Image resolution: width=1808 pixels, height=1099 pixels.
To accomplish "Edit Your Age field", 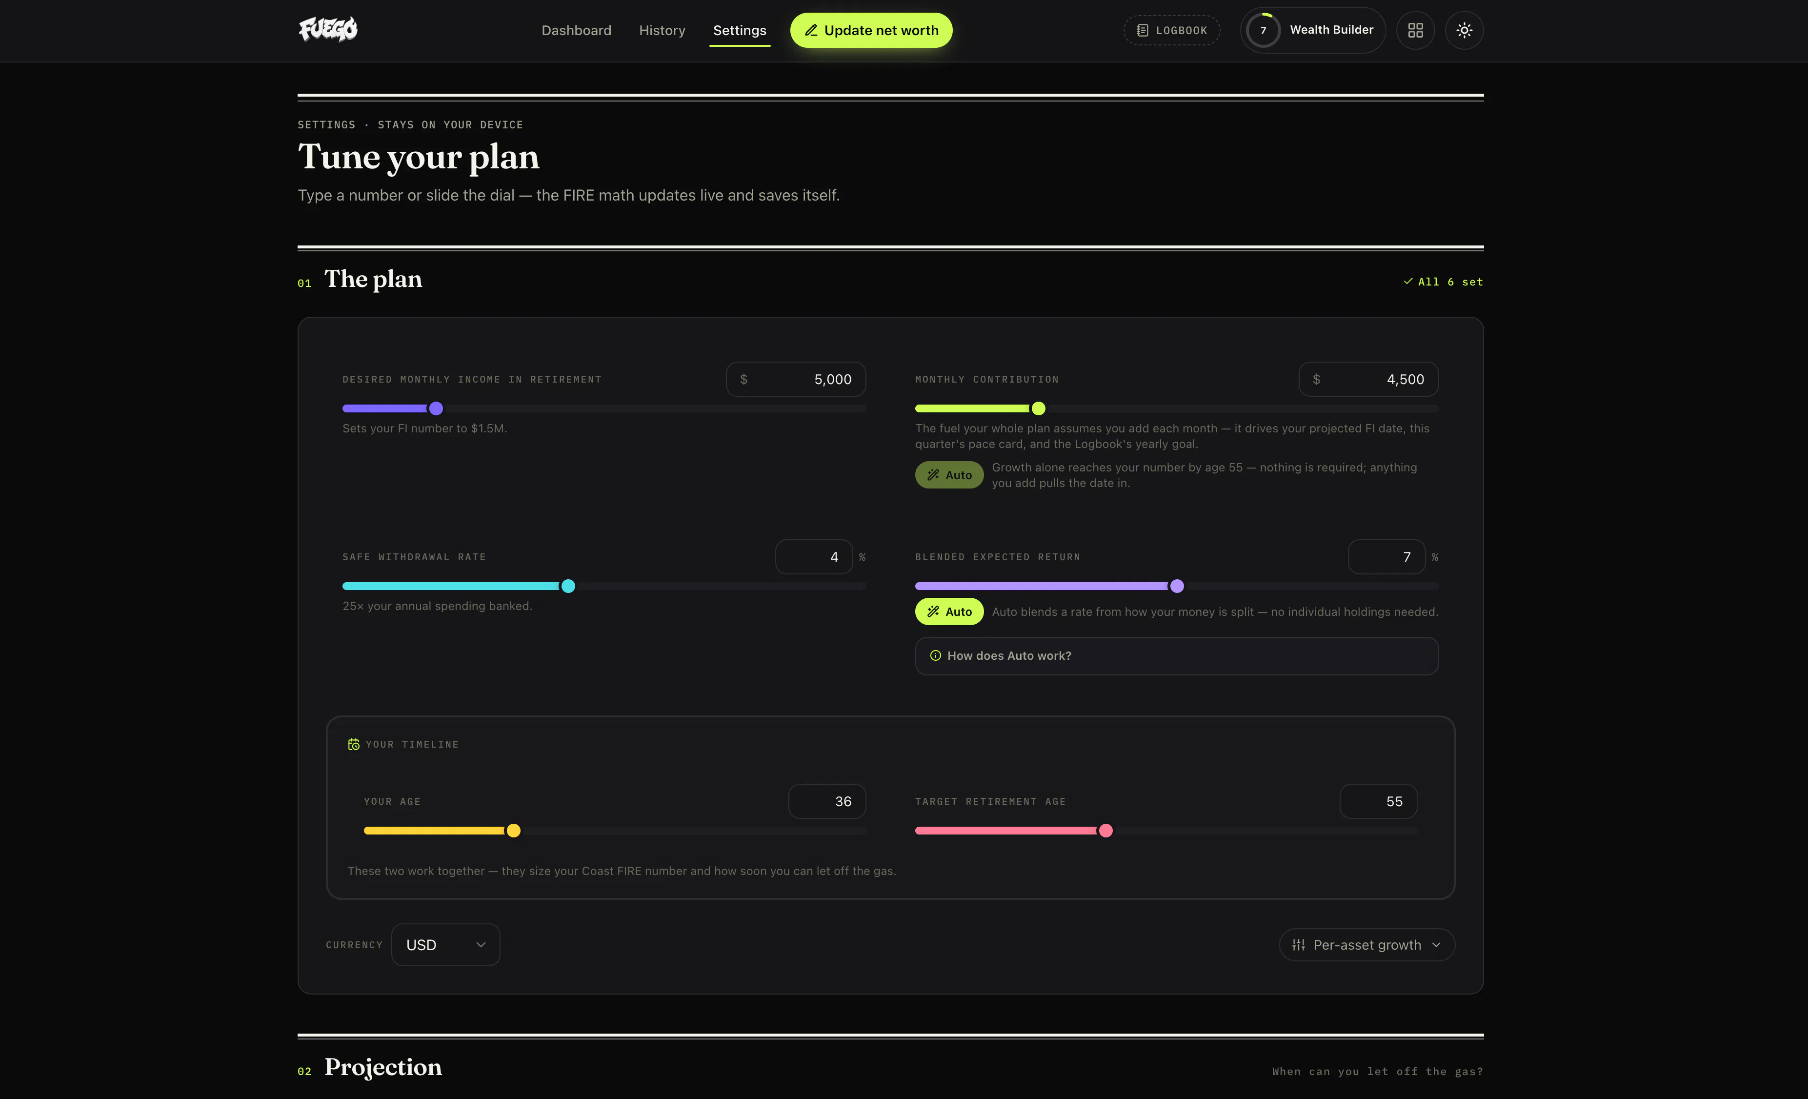I will (827, 802).
